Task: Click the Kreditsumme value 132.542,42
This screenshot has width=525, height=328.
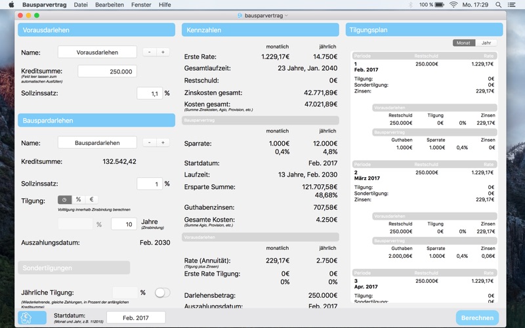Action: click(x=119, y=161)
